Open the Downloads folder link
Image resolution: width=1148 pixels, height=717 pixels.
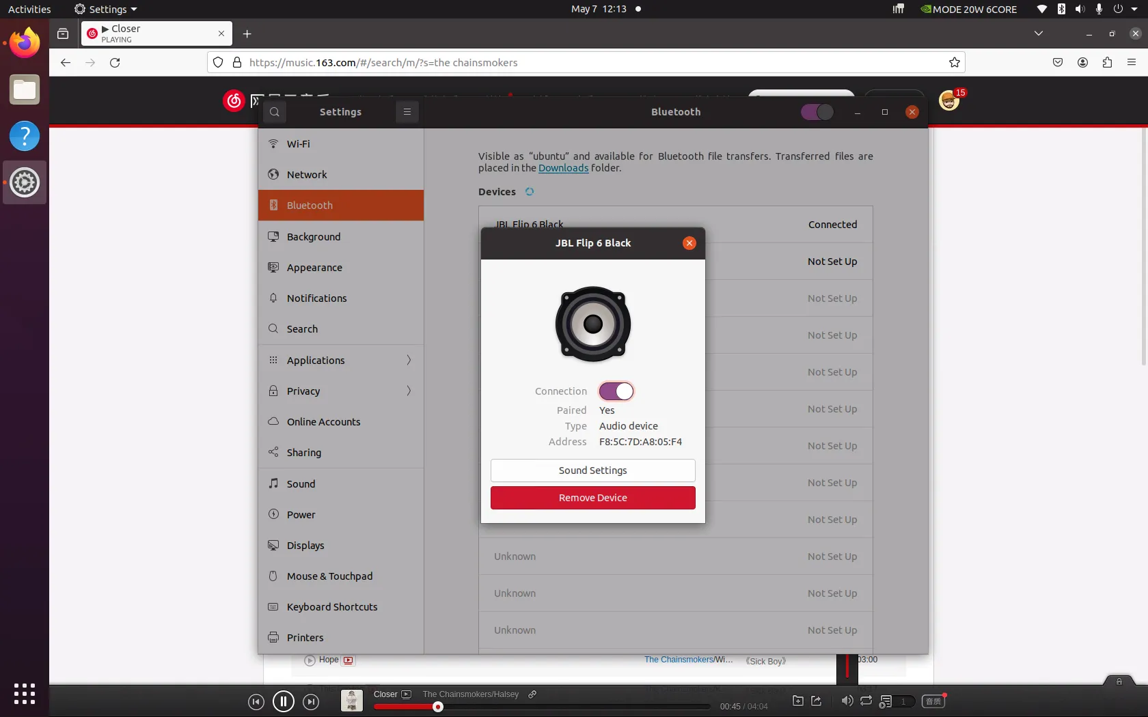tap(563, 168)
